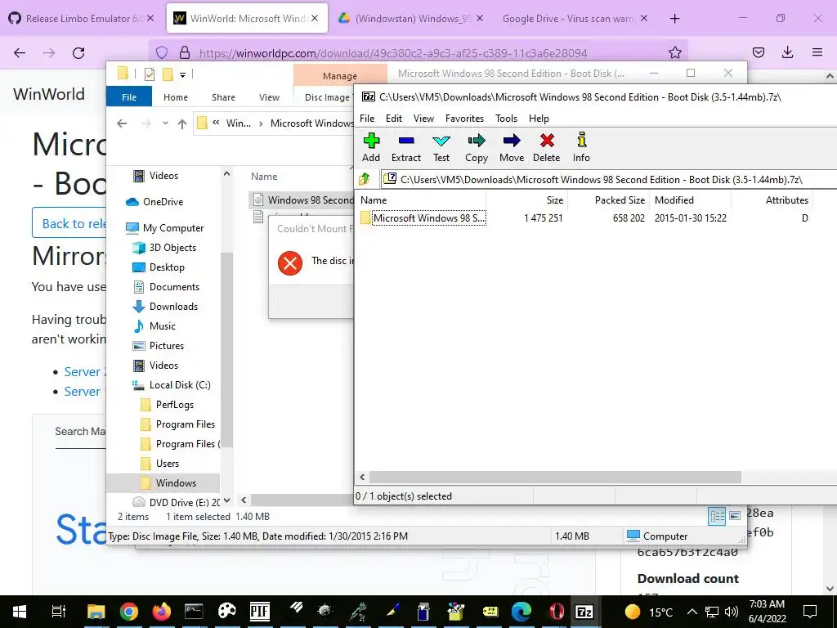
Task: Open Microsoft Edge from the taskbar
Action: click(x=521, y=612)
